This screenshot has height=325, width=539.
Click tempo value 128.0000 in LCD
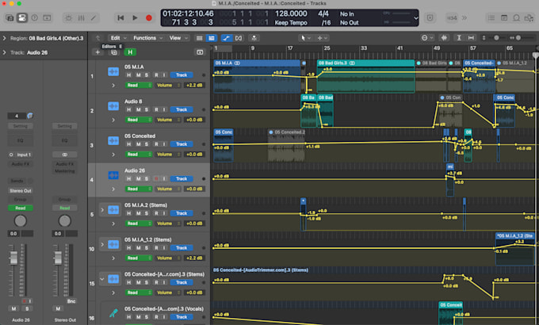[291, 13]
